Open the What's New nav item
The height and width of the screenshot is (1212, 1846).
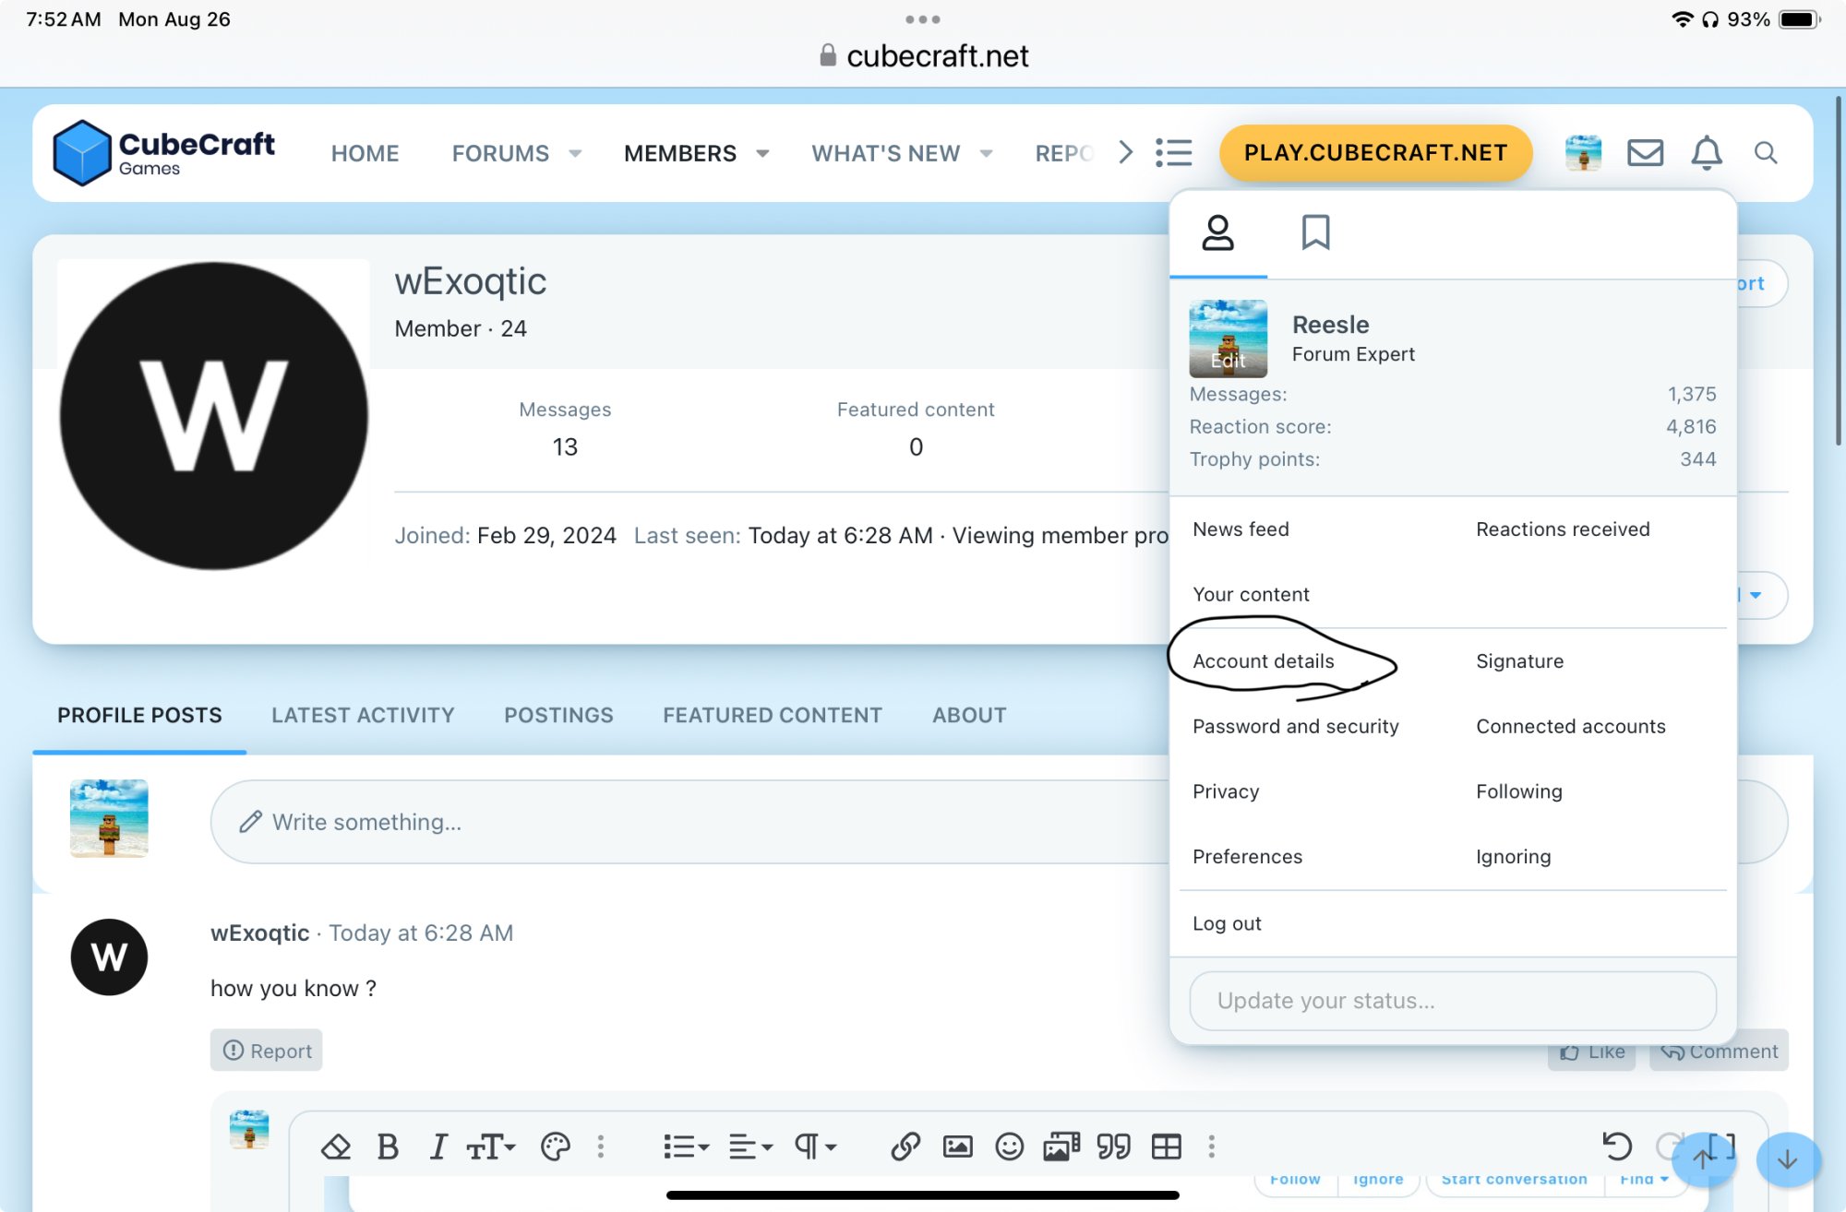click(x=886, y=153)
